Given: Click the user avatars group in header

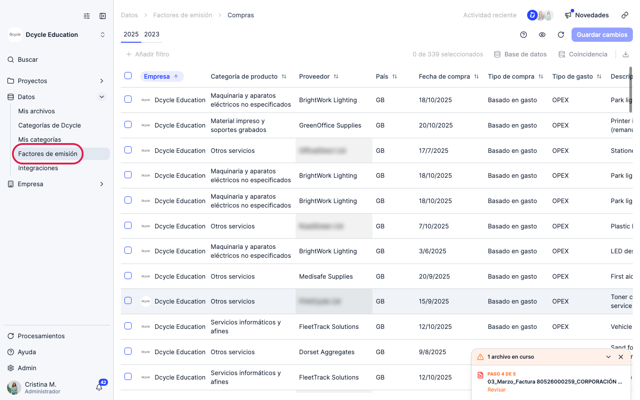Looking at the screenshot, I should pyautogui.click(x=540, y=15).
